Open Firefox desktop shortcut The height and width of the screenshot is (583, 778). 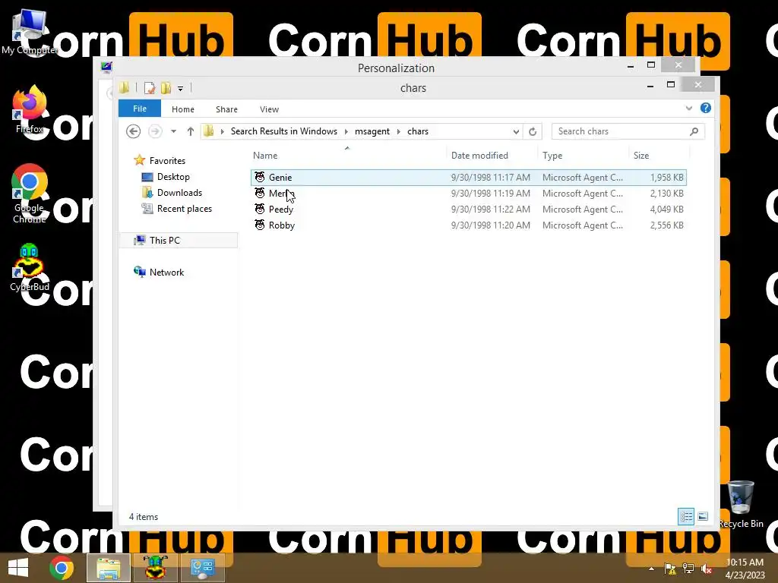[30, 110]
